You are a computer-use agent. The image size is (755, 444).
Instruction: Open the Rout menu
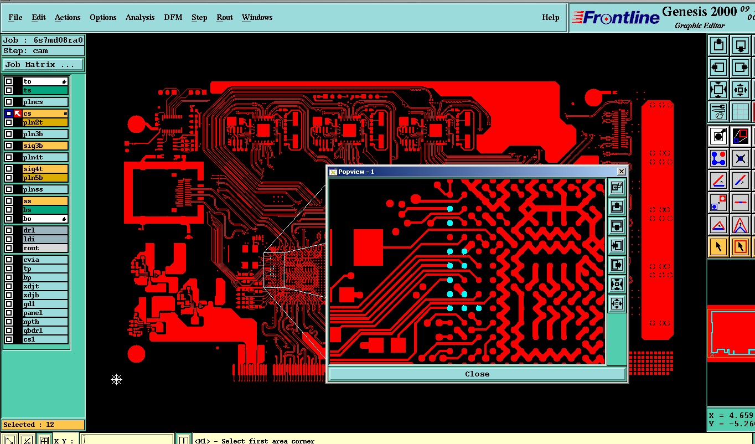click(x=225, y=17)
